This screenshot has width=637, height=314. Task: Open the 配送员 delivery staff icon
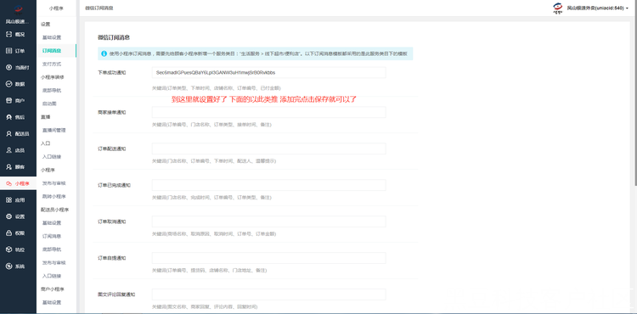[x=9, y=134]
